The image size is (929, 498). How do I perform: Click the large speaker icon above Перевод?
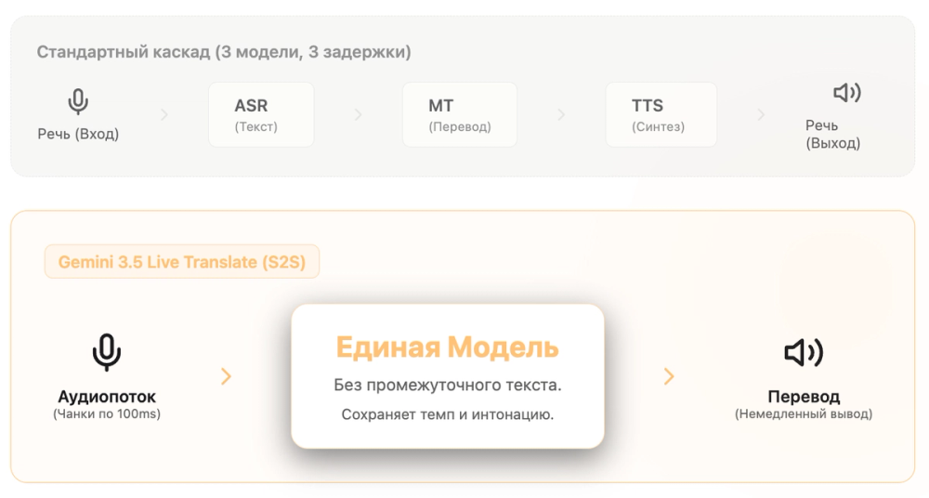click(804, 353)
